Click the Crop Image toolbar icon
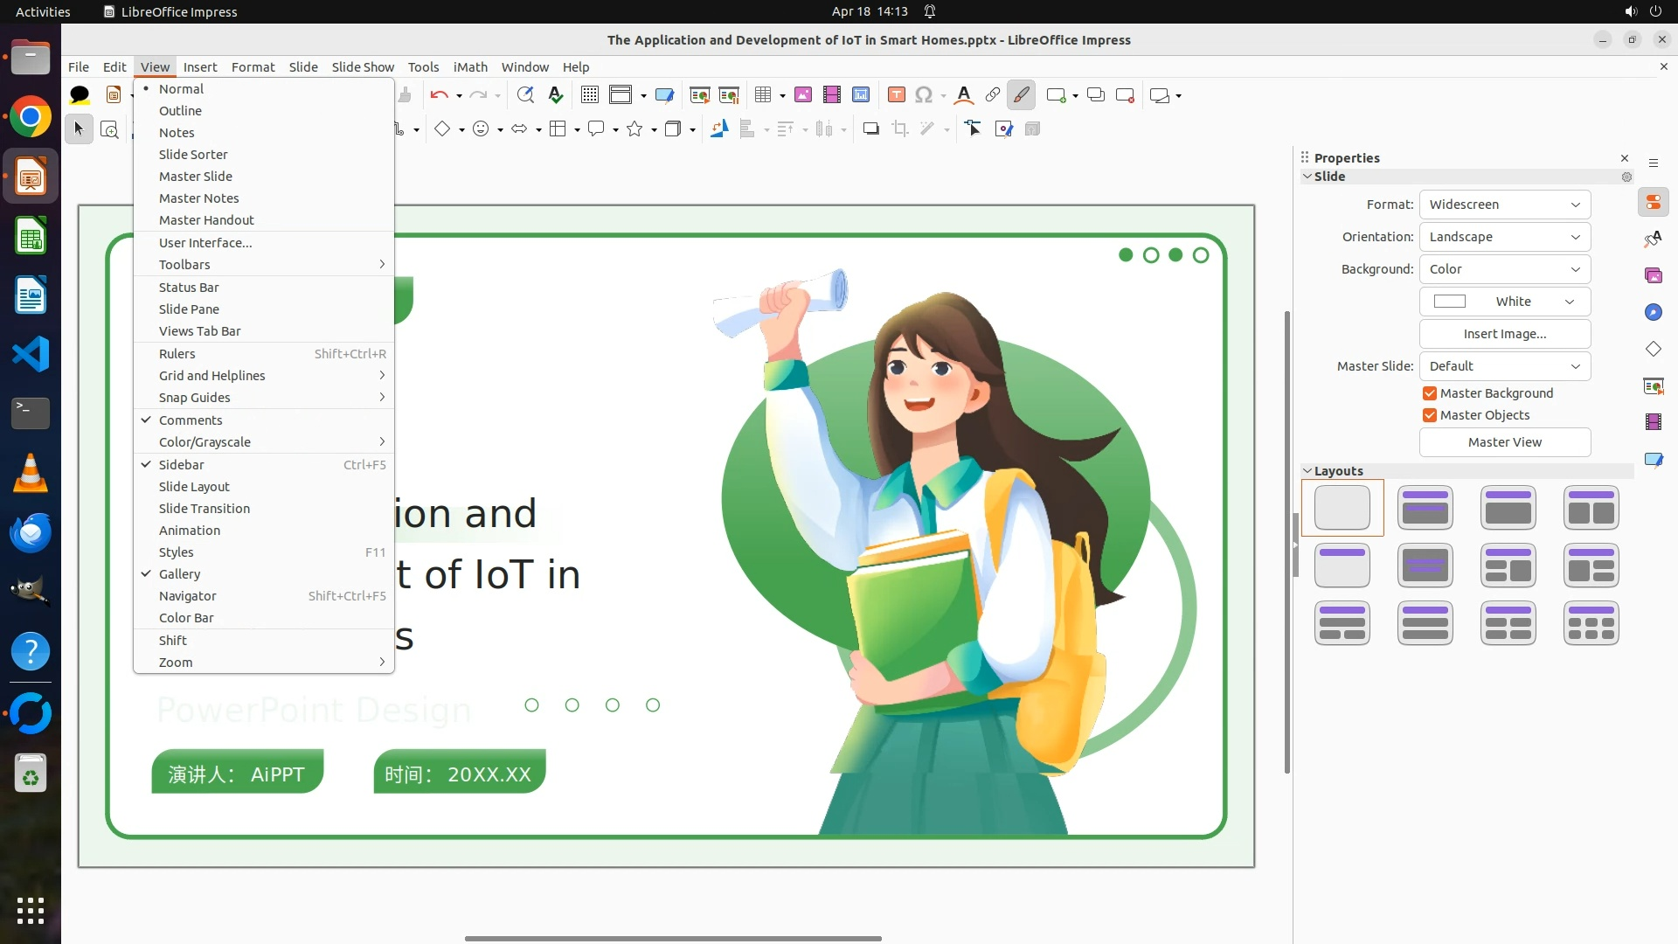 tap(900, 129)
